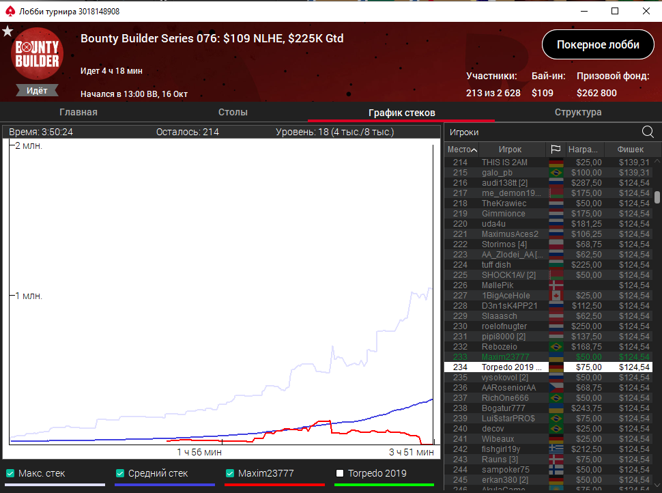Viewport: 662px width, 493px height.
Task: Click the $287,50 reward value
Action: click(x=586, y=183)
